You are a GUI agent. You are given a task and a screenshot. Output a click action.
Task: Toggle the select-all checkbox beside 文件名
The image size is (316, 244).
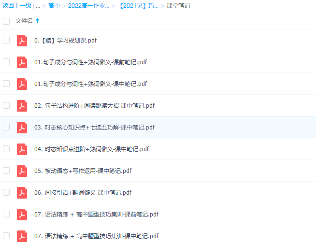(x=6, y=21)
